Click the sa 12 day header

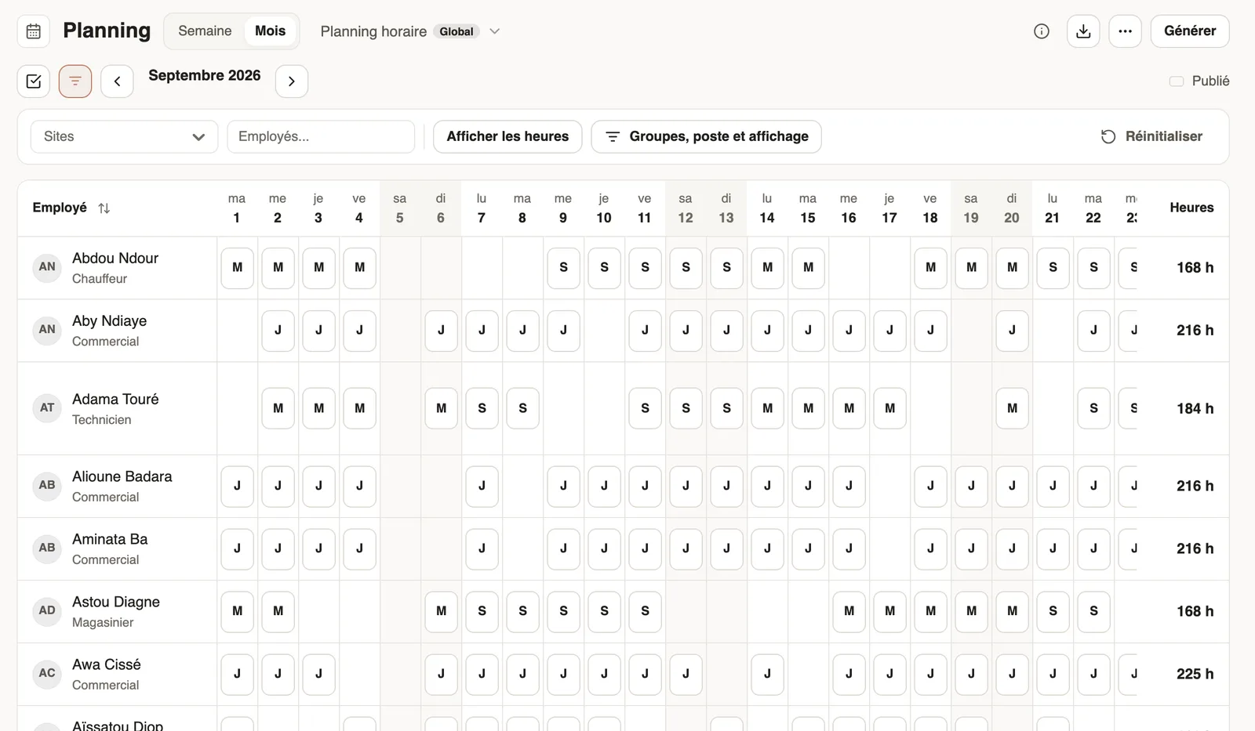(686, 208)
